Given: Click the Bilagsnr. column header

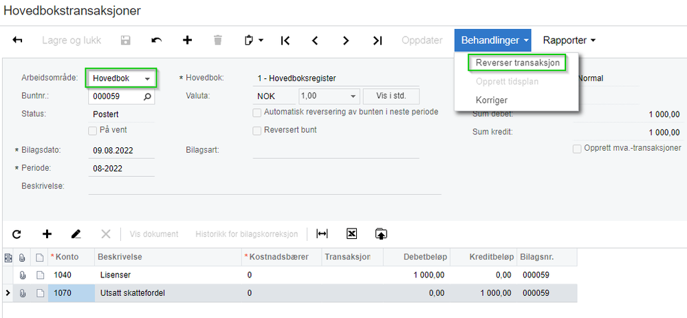Looking at the screenshot, I should click(x=547, y=257).
